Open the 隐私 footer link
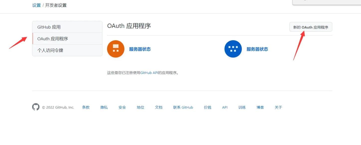The image size is (361, 145). (x=104, y=107)
